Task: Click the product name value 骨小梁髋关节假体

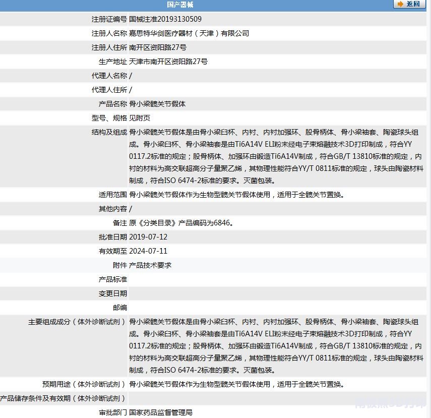Action: point(157,104)
